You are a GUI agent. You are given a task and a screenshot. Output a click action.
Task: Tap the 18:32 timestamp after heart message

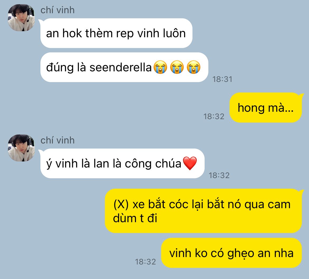coord(219,175)
